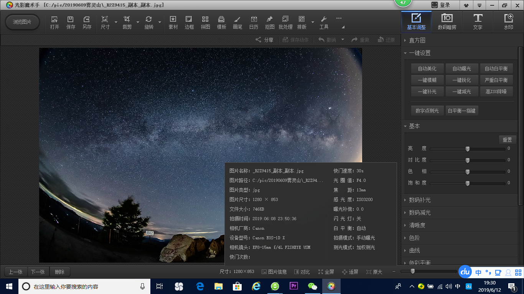Click the 登录 (Login) avatar icon

tap(435, 5)
